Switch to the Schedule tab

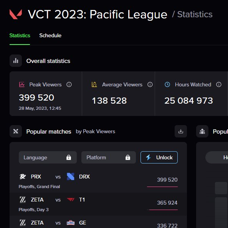50,35
